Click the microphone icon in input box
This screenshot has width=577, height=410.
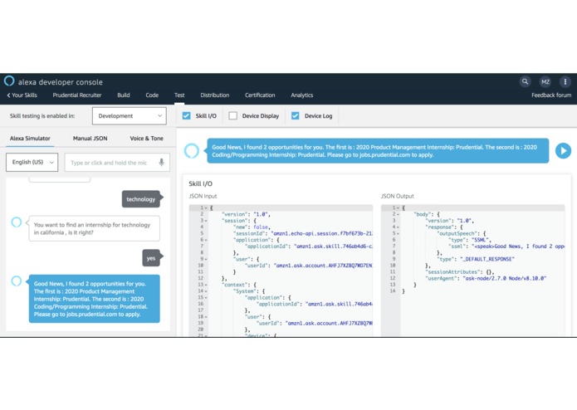click(162, 162)
